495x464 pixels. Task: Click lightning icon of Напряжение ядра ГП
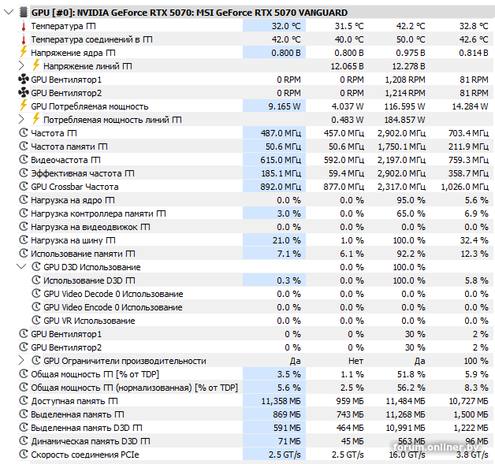tap(24, 52)
